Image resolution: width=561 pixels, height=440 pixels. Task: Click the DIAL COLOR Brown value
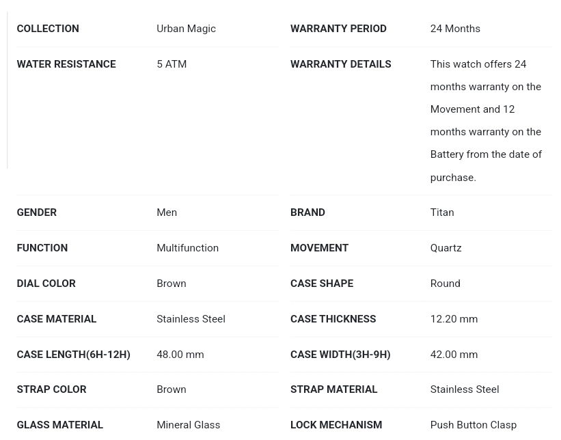(171, 284)
